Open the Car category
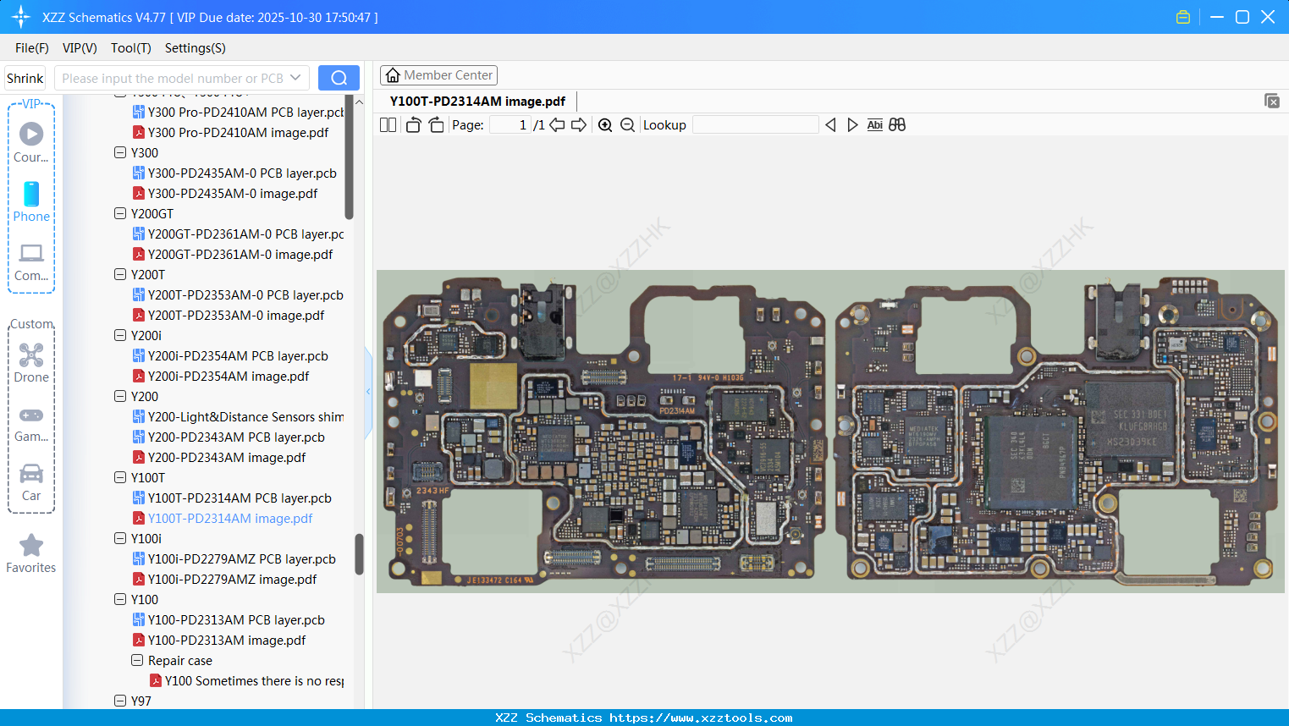The height and width of the screenshot is (726, 1289). [x=31, y=482]
